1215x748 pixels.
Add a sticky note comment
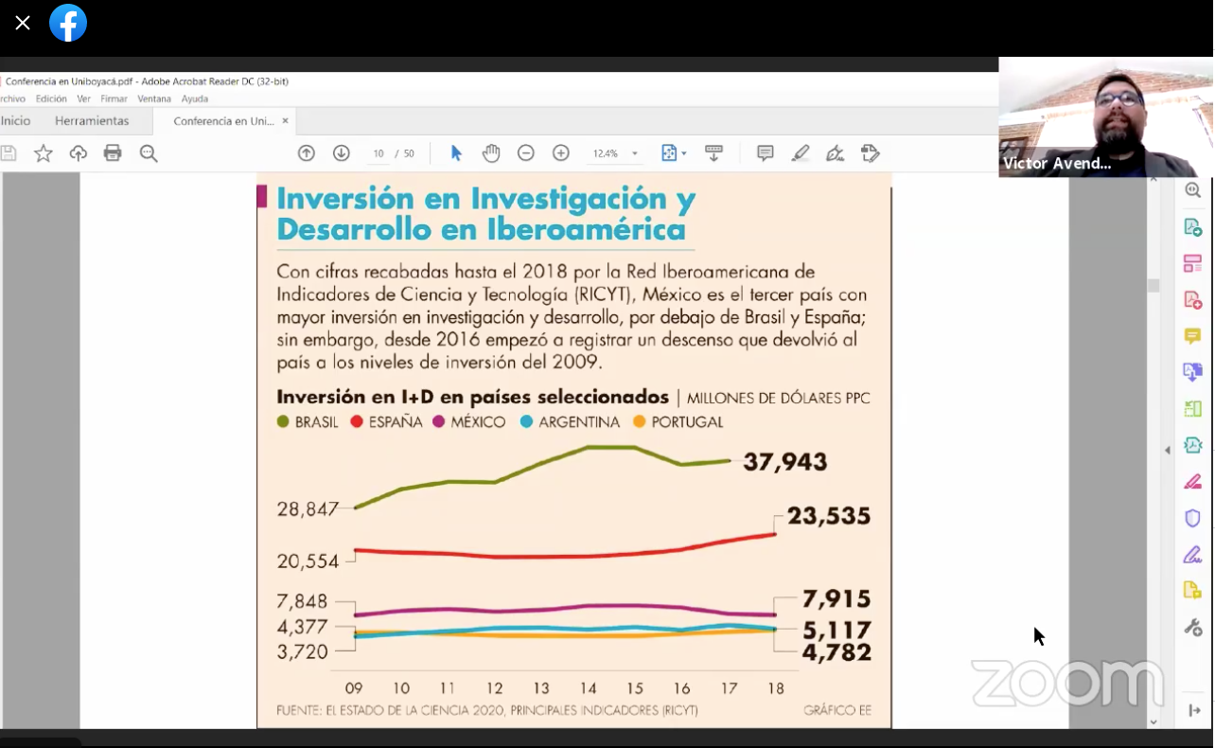pyautogui.click(x=766, y=153)
